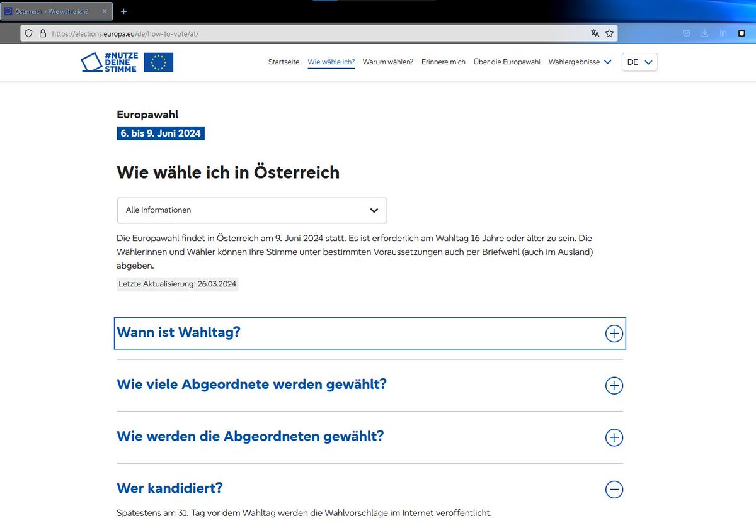Open Über die Europawahl page
The height and width of the screenshot is (523, 756).
507,62
